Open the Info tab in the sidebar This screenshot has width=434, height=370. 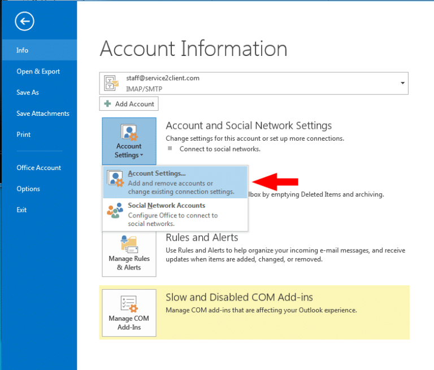coord(40,50)
